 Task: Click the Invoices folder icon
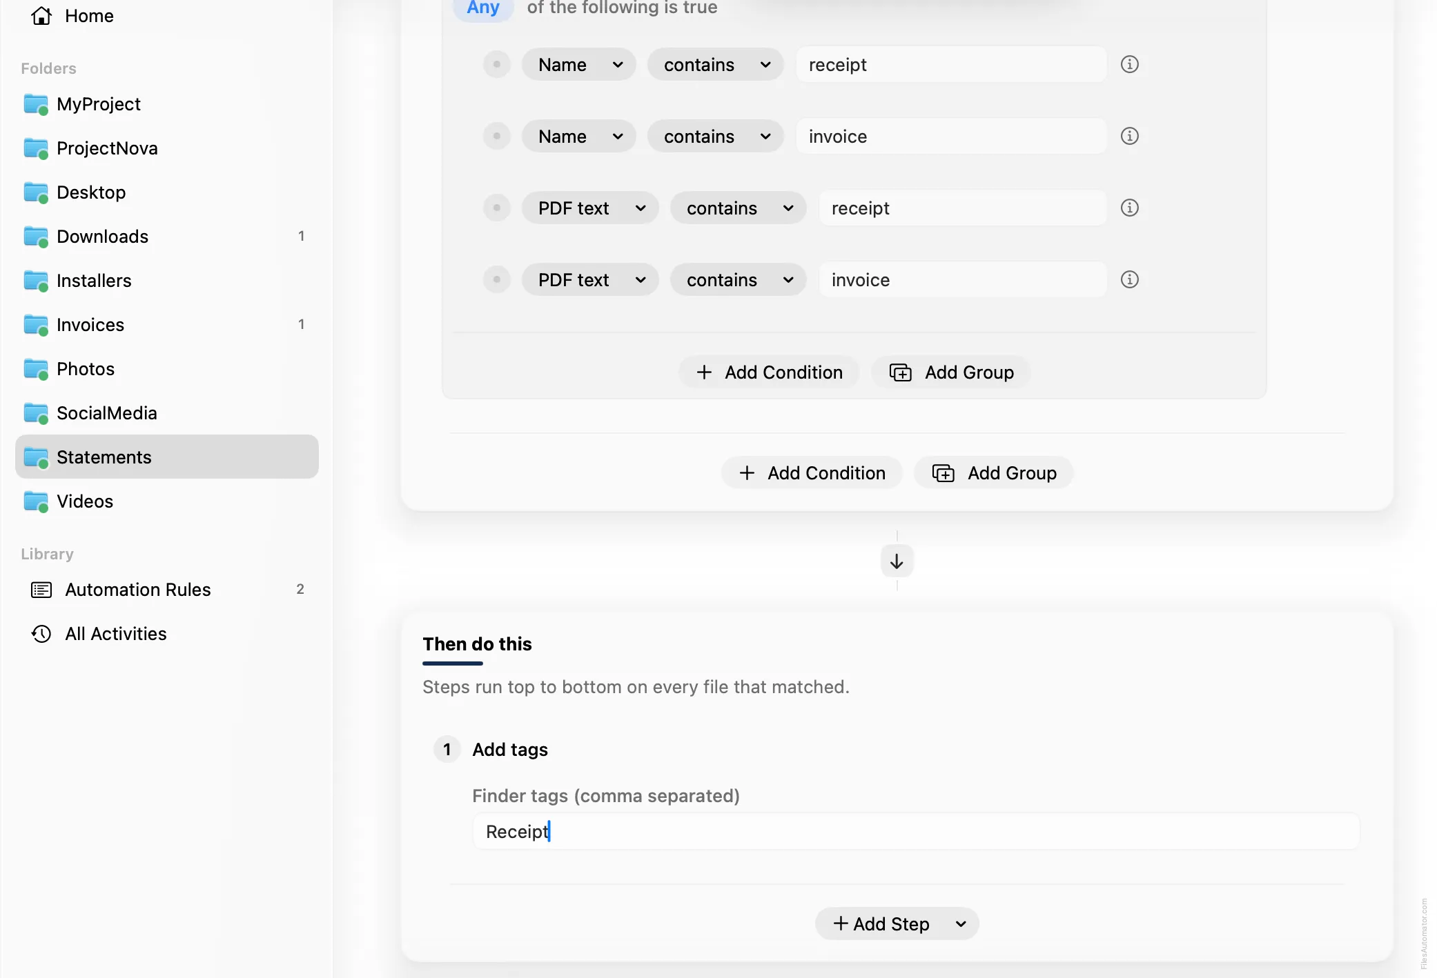(36, 326)
